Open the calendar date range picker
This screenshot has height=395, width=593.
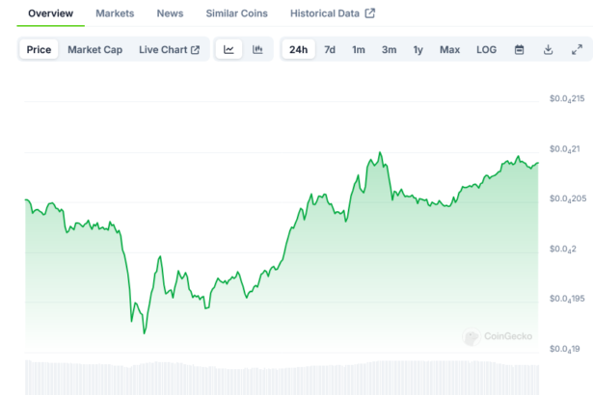[519, 50]
